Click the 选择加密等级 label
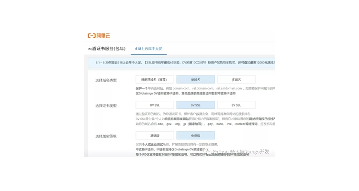The width and height of the screenshot is (359, 191). pyautogui.click(x=106, y=136)
